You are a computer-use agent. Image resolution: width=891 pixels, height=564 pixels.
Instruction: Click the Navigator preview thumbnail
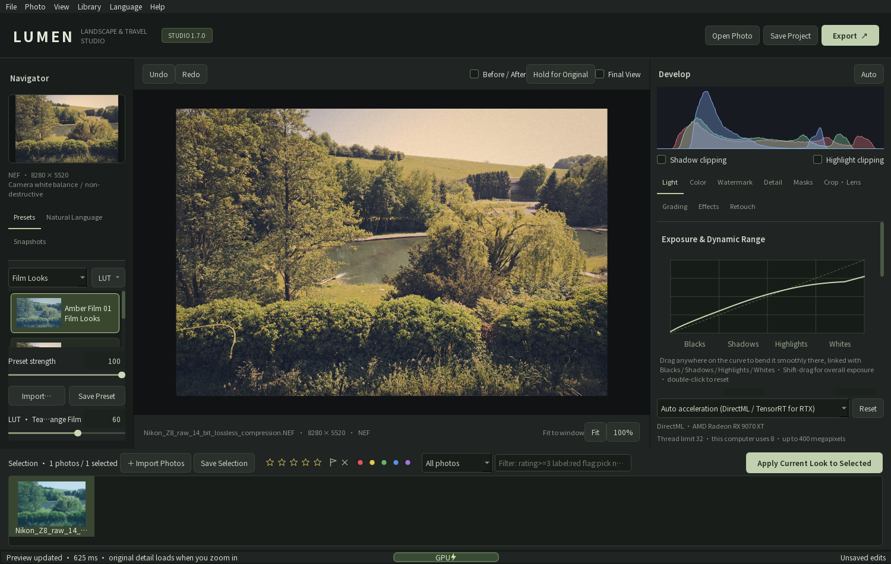(67, 128)
